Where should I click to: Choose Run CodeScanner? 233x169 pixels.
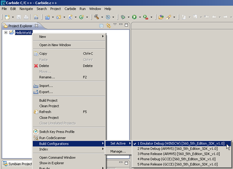click(x=69, y=138)
